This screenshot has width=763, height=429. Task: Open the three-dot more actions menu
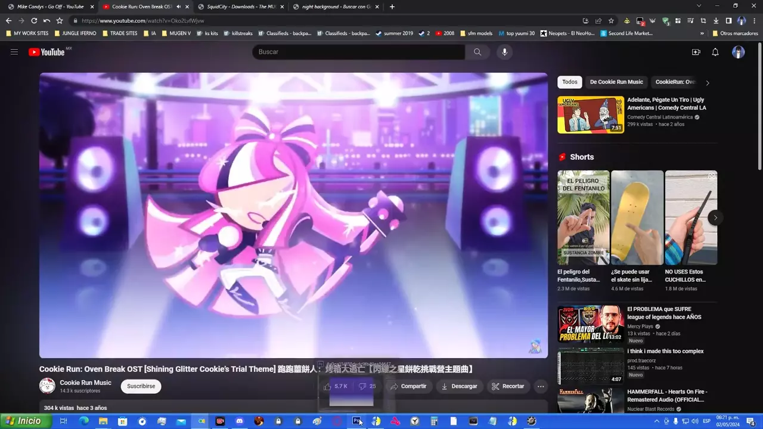point(541,386)
